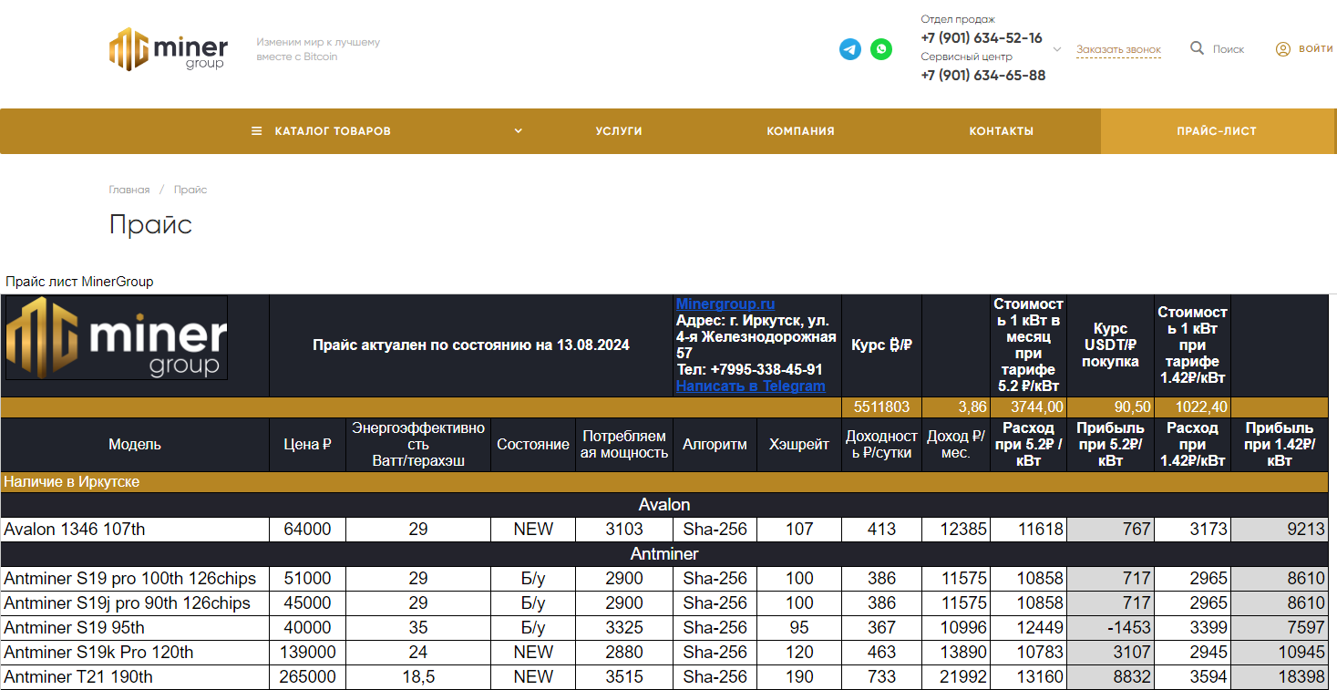Go to the Контакты page
1337x690 pixels.
pyautogui.click(x=1001, y=131)
